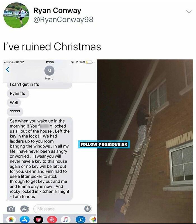196x224 pixels.
Task: Open the Photos app in iMessage tray
Action: (x=11, y=220)
